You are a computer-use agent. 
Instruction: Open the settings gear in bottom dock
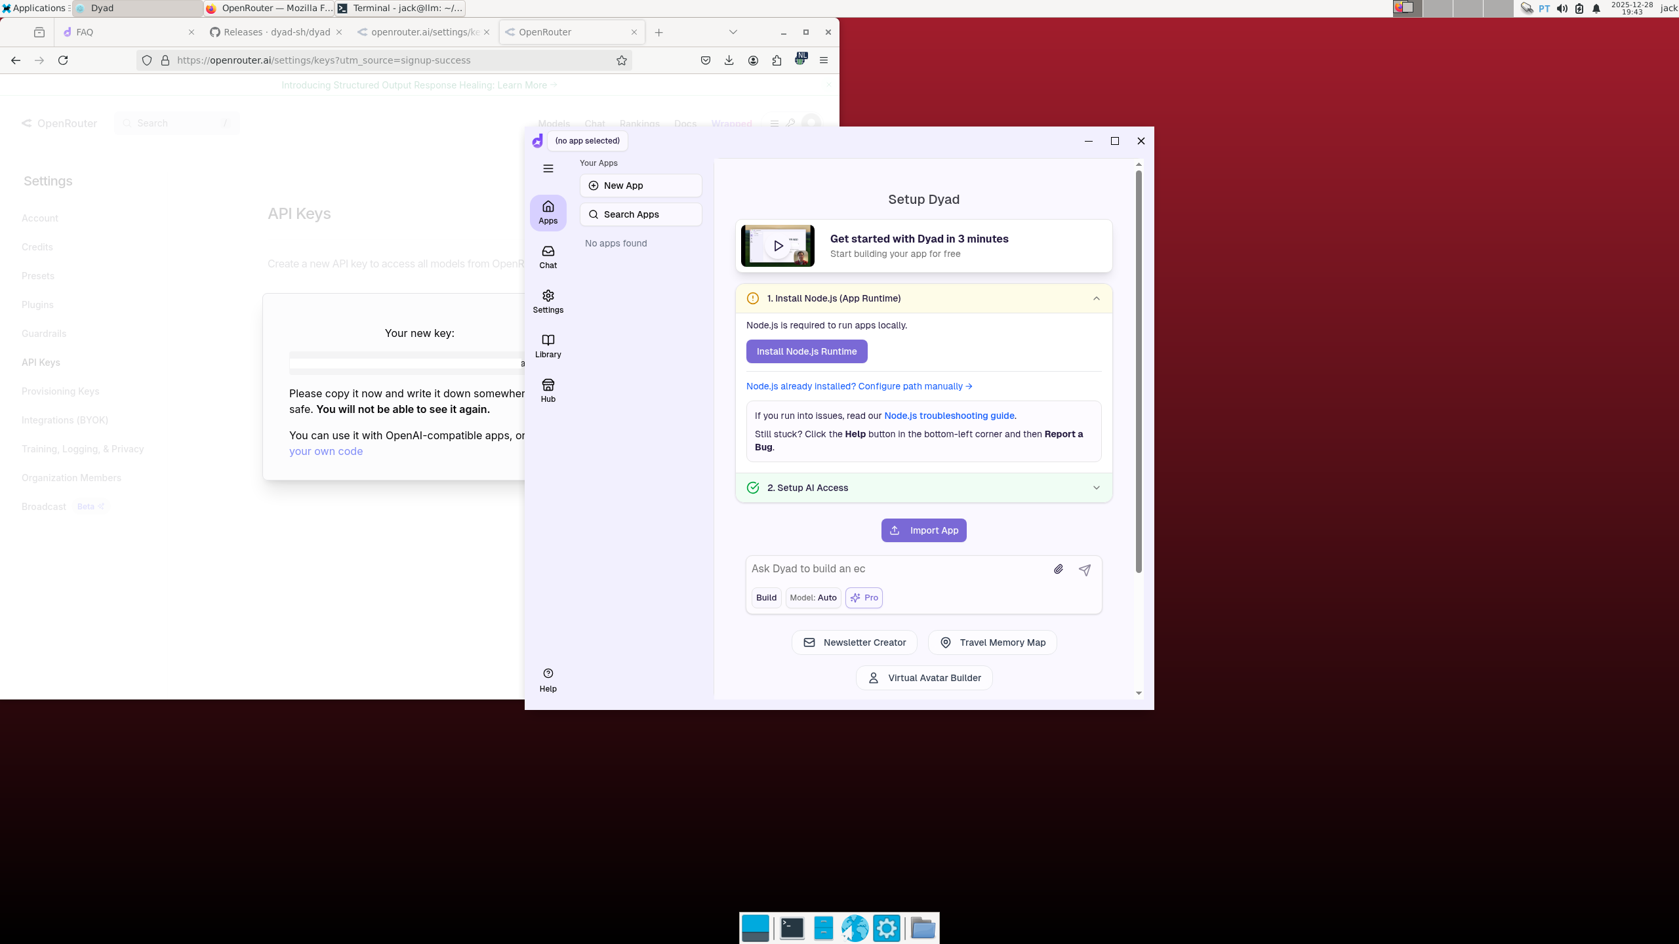pyautogui.click(x=886, y=928)
